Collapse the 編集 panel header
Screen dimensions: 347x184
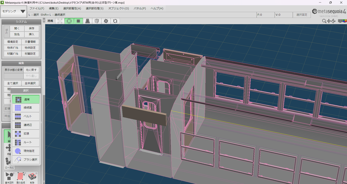point(21,63)
